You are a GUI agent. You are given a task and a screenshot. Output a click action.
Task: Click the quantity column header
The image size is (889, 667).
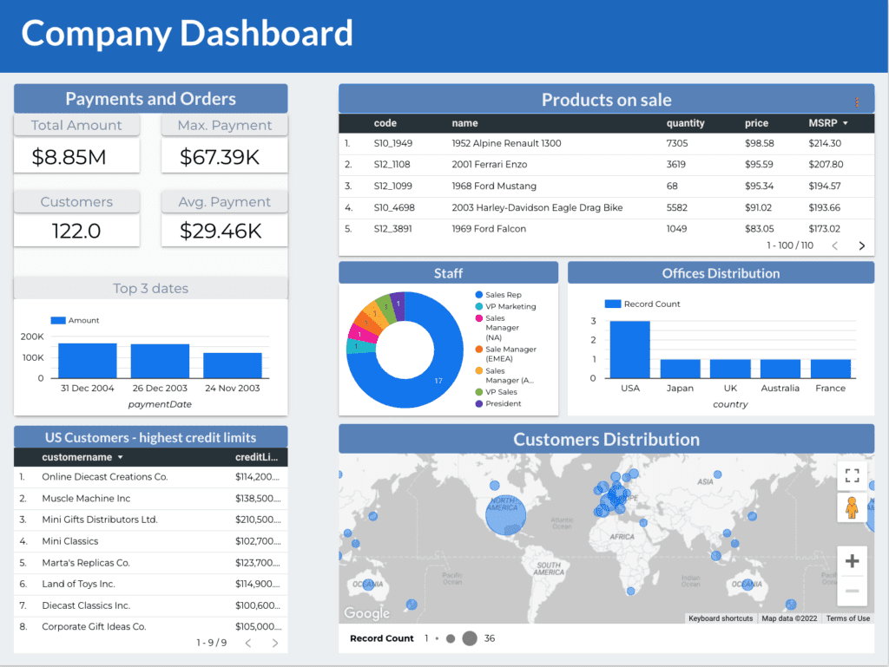tap(686, 123)
